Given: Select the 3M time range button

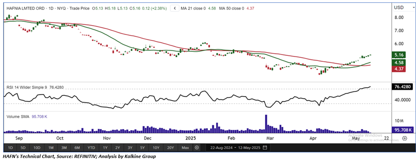Looking at the screenshot, I should click(64, 147).
